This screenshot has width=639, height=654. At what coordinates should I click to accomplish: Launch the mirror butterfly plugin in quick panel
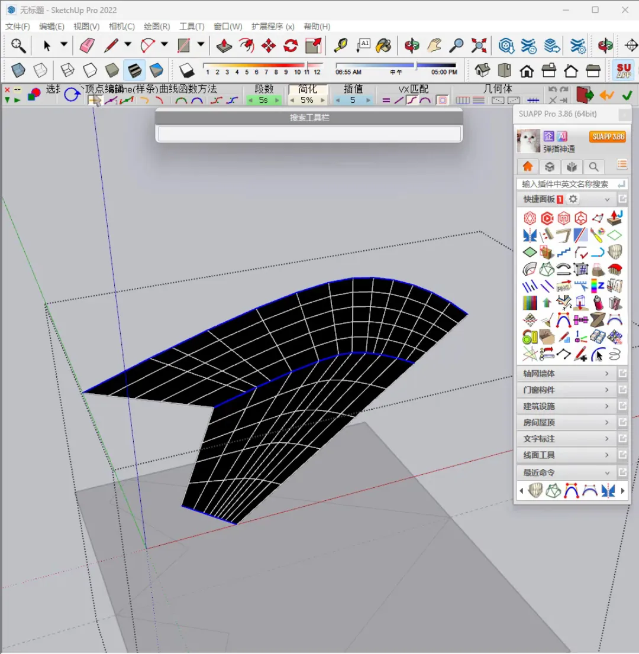[x=530, y=235]
